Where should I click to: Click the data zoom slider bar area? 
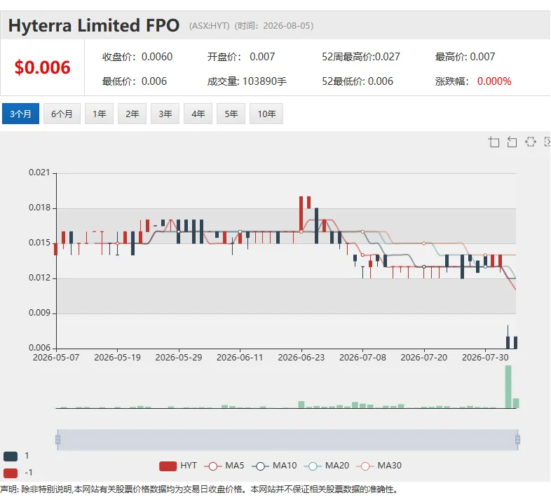pyautogui.click(x=287, y=440)
